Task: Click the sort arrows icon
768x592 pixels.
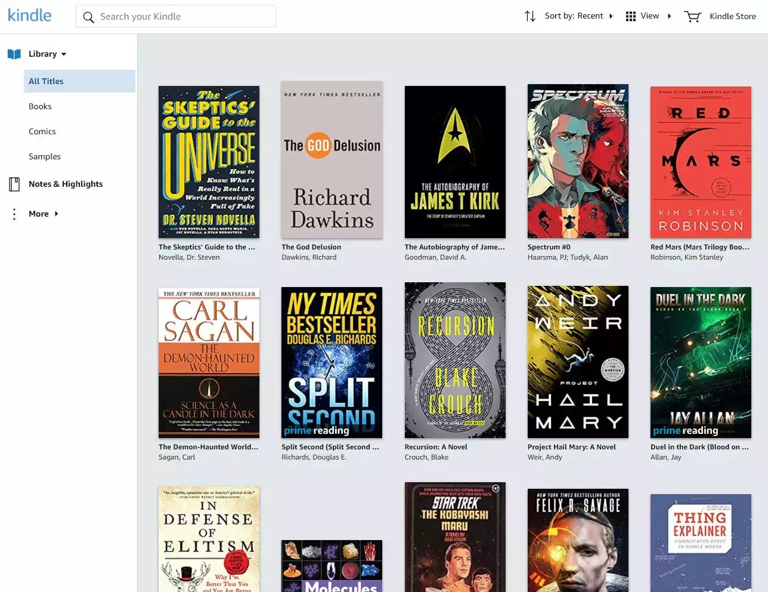Action: pos(529,16)
